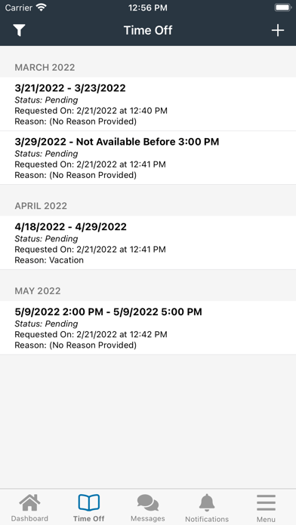The height and width of the screenshot is (525, 296).
Task: Go to Dashboard house icon
Action: 29,502
